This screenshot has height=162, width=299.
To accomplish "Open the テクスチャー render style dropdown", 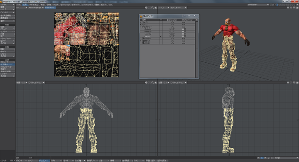I will (x=178, y=7).
